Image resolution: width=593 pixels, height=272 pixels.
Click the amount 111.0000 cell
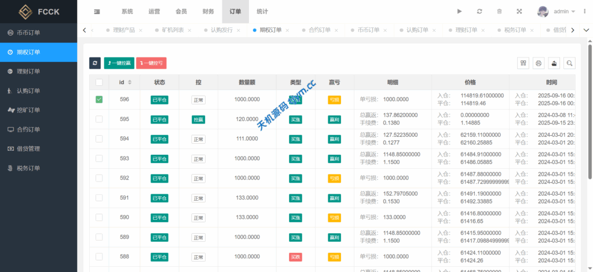pyautogui.click(x=247, y=139)
